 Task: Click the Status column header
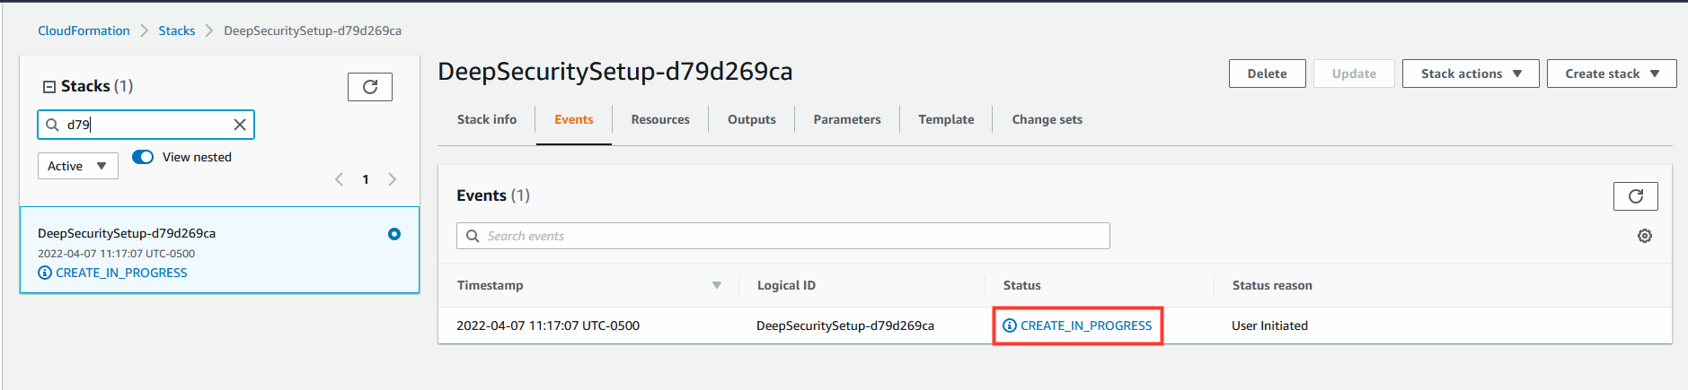pyautogui.click(x=1022, y=285)
